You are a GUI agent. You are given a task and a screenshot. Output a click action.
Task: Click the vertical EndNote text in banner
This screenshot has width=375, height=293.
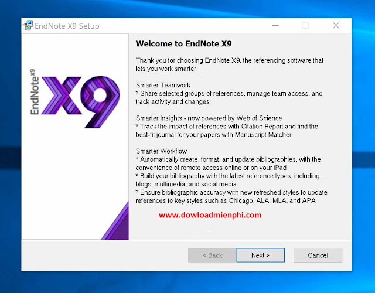tap(36, 93)
